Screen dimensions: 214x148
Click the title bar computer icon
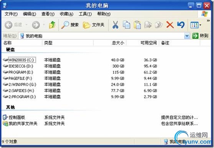point(5,5)
